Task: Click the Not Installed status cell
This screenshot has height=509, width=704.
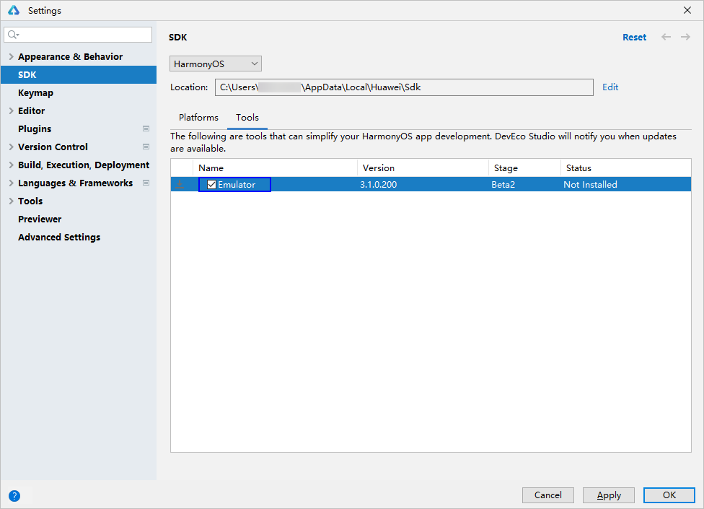Action: 590,185
